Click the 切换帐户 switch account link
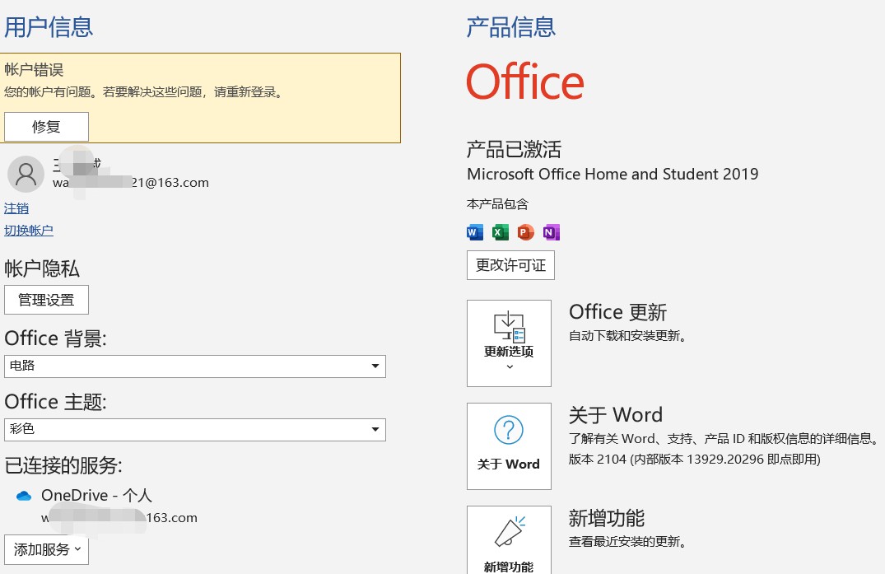 click(x=29, y=231)
